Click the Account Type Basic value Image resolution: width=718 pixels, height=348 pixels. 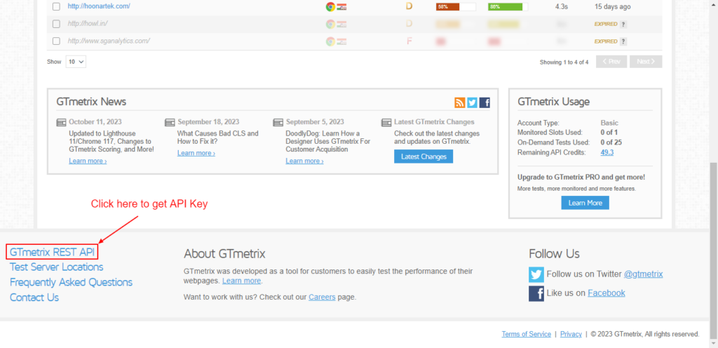(609, 123)
